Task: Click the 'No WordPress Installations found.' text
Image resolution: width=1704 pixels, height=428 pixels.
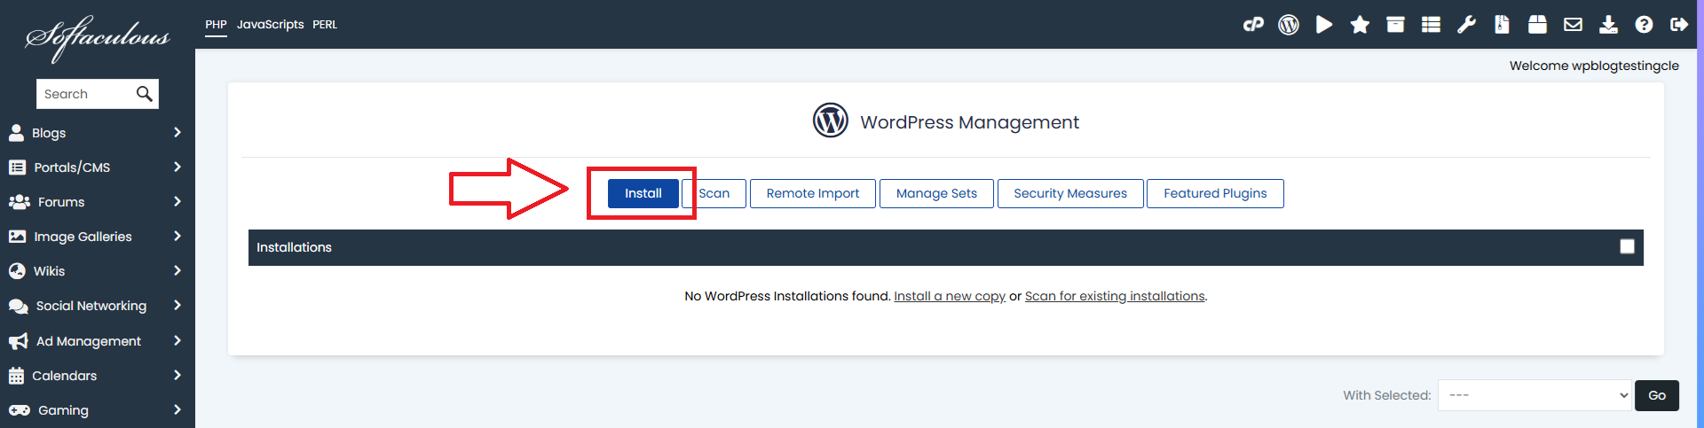Action: coord(787,296)
